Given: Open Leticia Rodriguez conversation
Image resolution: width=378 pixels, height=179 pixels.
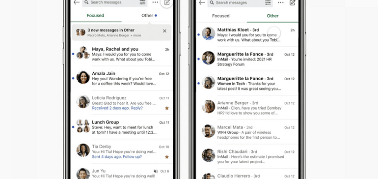Looking at the screenshot, I should click(122, 103).
